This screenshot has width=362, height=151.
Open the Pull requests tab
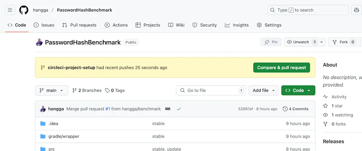click(79, 25)
